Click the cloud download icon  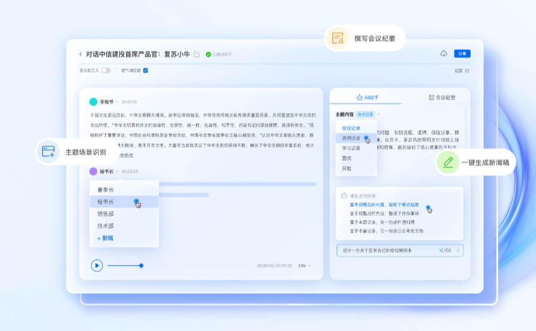tap(444, 53)
